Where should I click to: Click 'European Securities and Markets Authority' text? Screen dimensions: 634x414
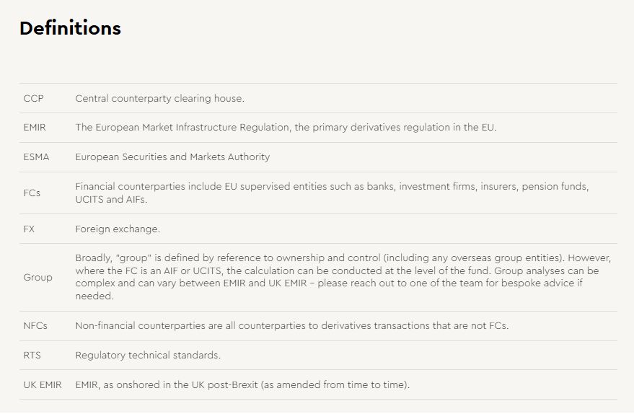pos(172,157)
